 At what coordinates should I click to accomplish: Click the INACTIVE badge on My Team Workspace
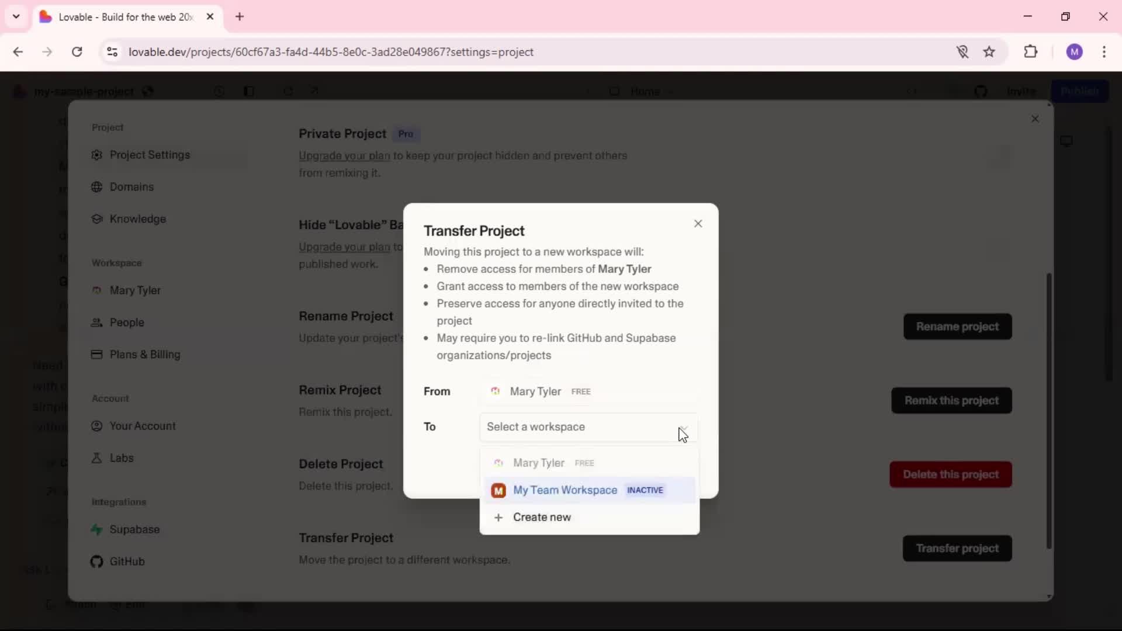pyautogui.click(x=645, y=490)
